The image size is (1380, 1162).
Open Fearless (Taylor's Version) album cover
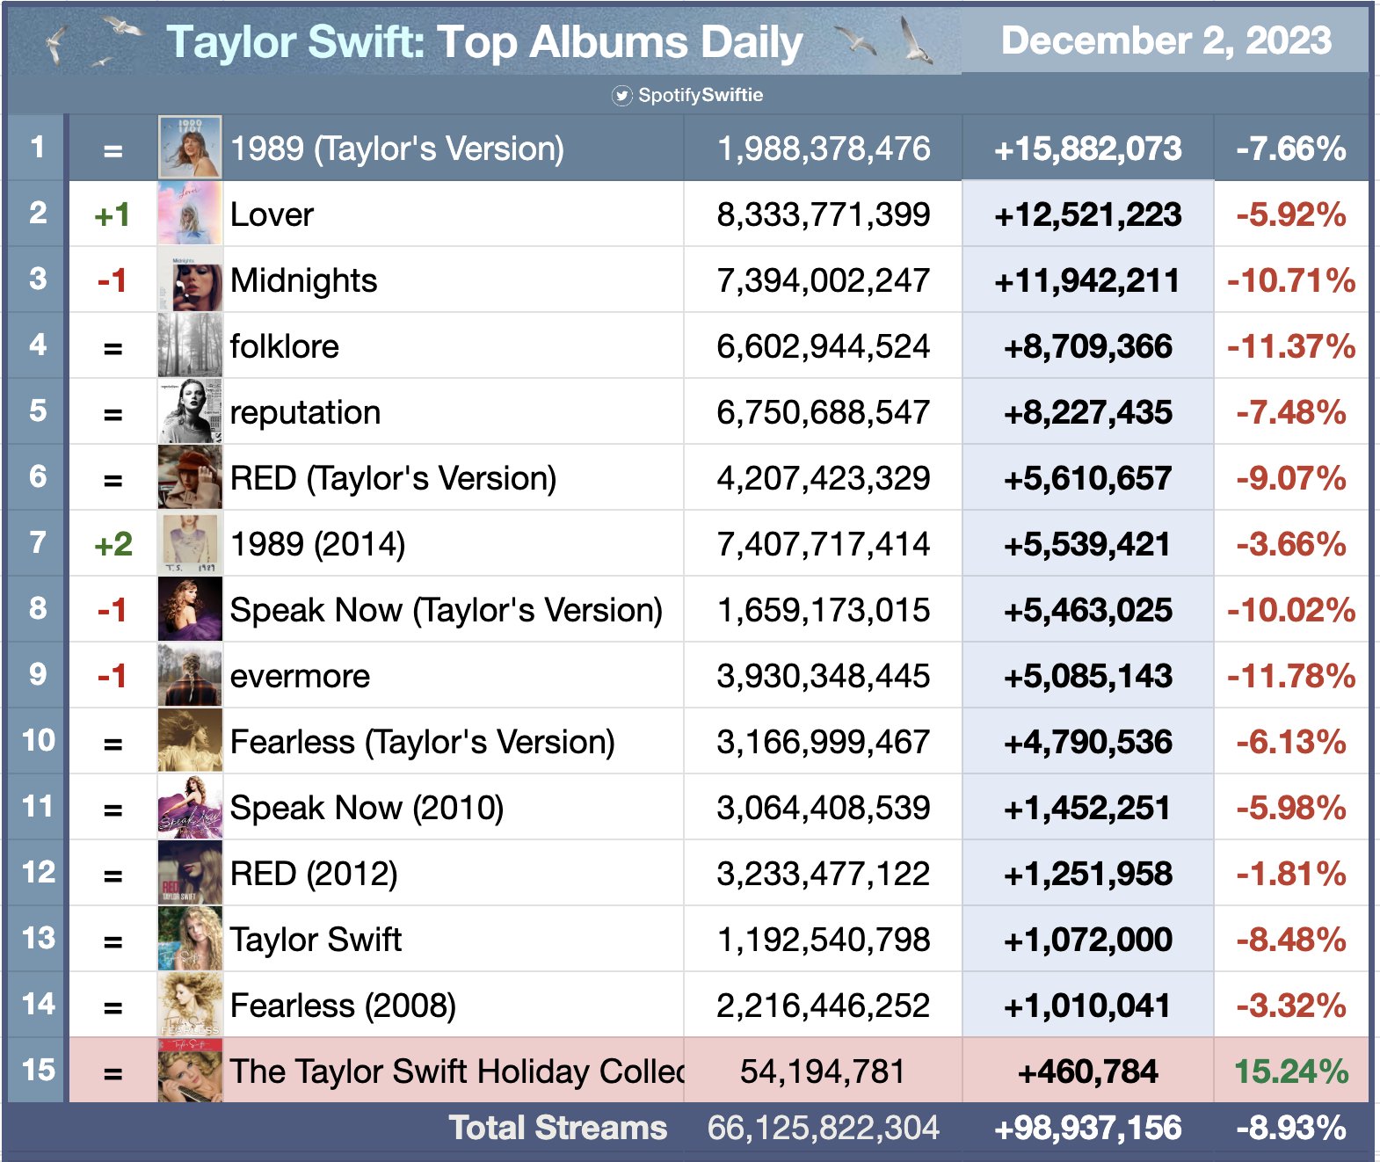pos(190,741)
